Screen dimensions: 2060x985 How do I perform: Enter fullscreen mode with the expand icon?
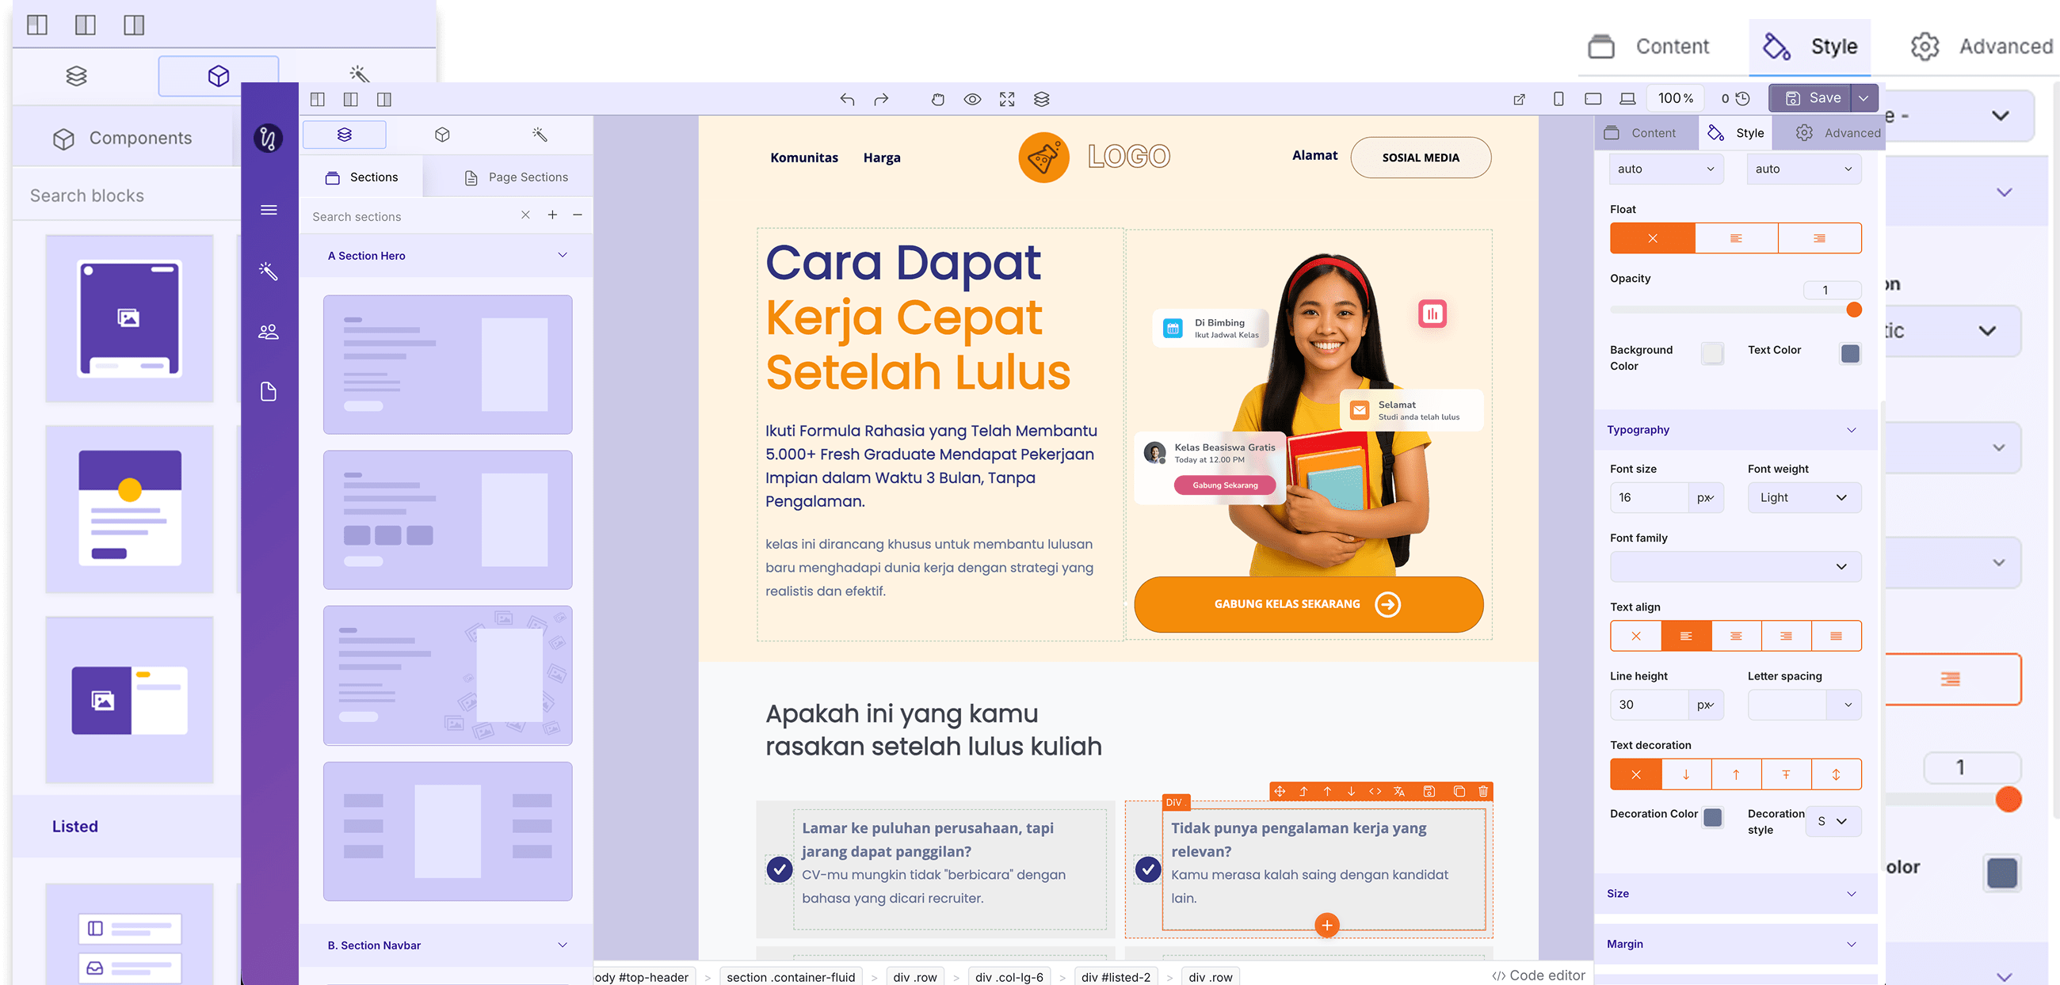coord(1007,99)
